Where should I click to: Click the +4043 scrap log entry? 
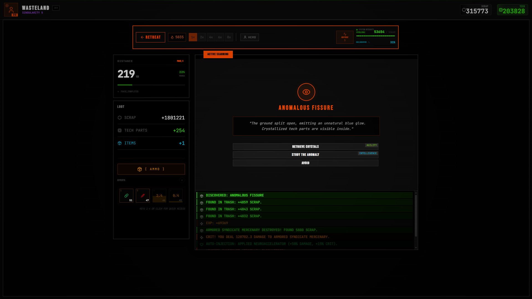305,209
